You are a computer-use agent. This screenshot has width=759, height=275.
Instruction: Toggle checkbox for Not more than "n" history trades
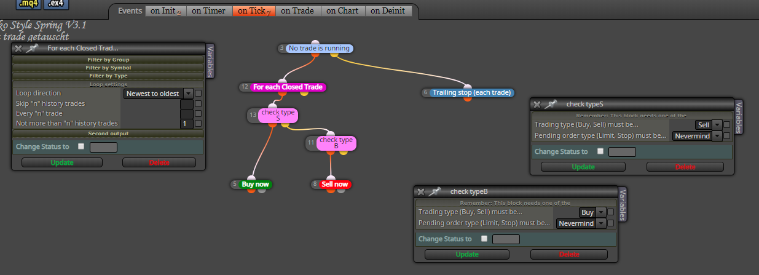pos(199,124)
